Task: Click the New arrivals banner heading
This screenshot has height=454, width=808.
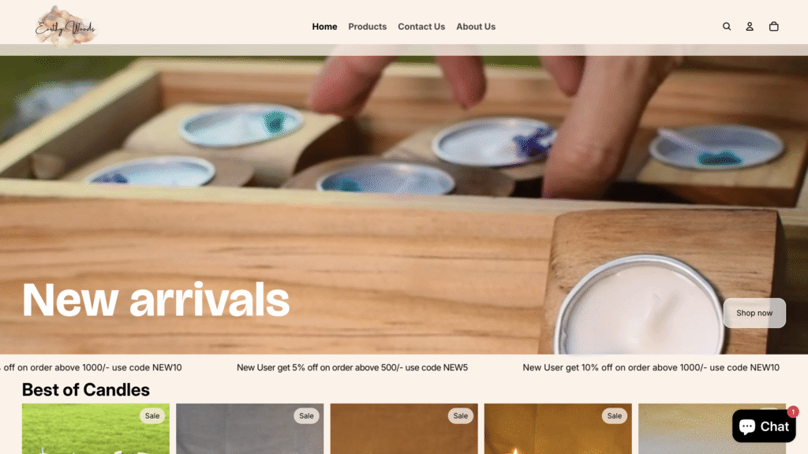Action: pos(155,300)
